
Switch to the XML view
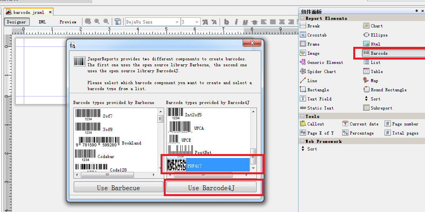coord(42,22)
